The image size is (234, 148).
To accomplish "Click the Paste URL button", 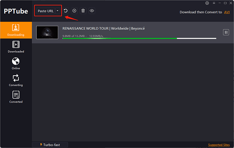I will click(x=46, y=11).
